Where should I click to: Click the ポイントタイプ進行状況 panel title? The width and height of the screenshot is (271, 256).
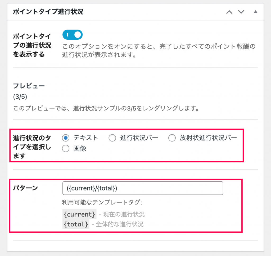(48, 12)
